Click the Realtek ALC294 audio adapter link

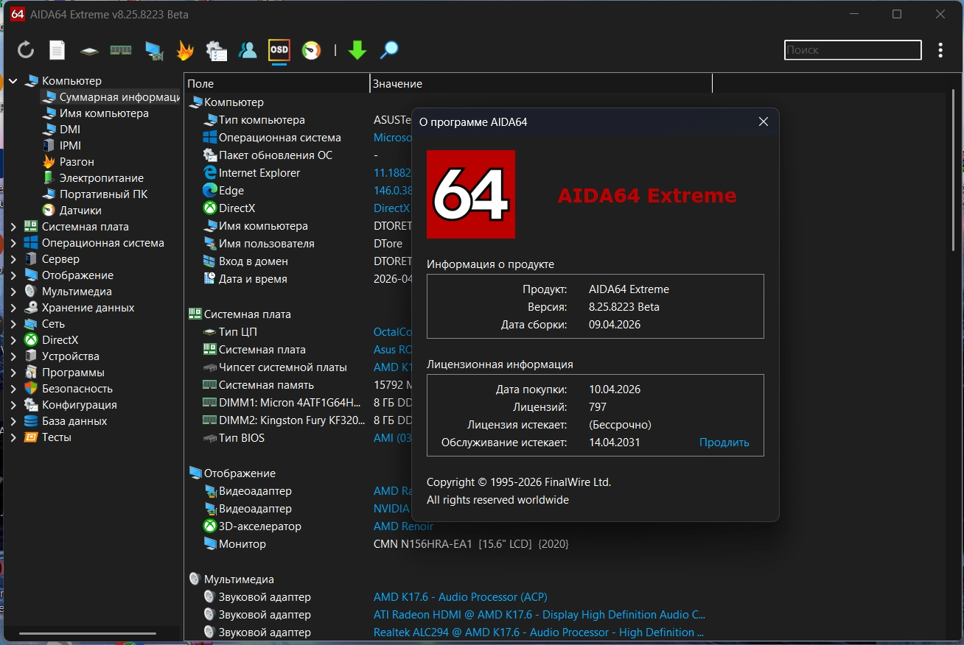coord(538,632)
